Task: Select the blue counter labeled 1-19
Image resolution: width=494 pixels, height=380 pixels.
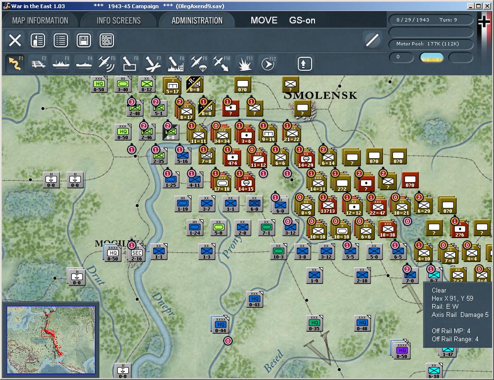Action: pyautogui.click(x=183, y=204)
